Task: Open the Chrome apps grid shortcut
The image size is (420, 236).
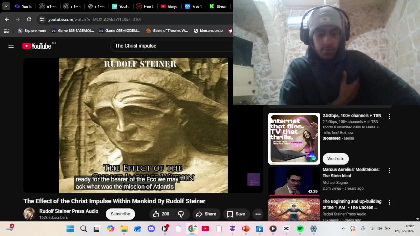Action: [x=6, y=30]
